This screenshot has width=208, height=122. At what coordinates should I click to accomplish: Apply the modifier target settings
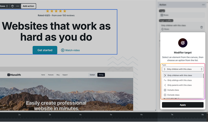click(x=183, y=105)
